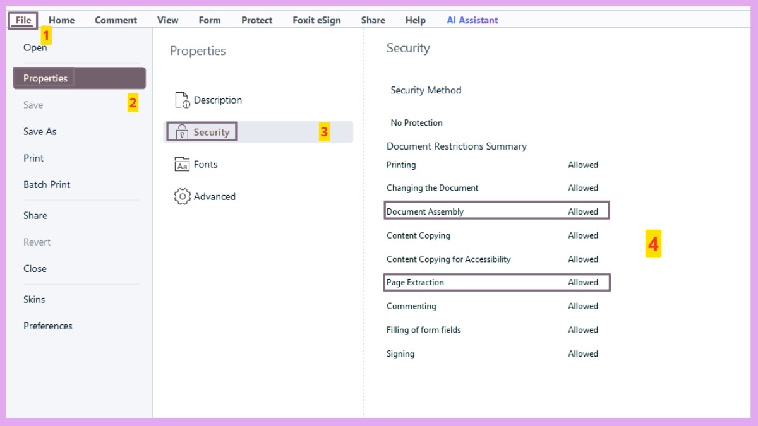Launch the AI Assistant tab
758x426 pixels.
click(x=472, y=20)
